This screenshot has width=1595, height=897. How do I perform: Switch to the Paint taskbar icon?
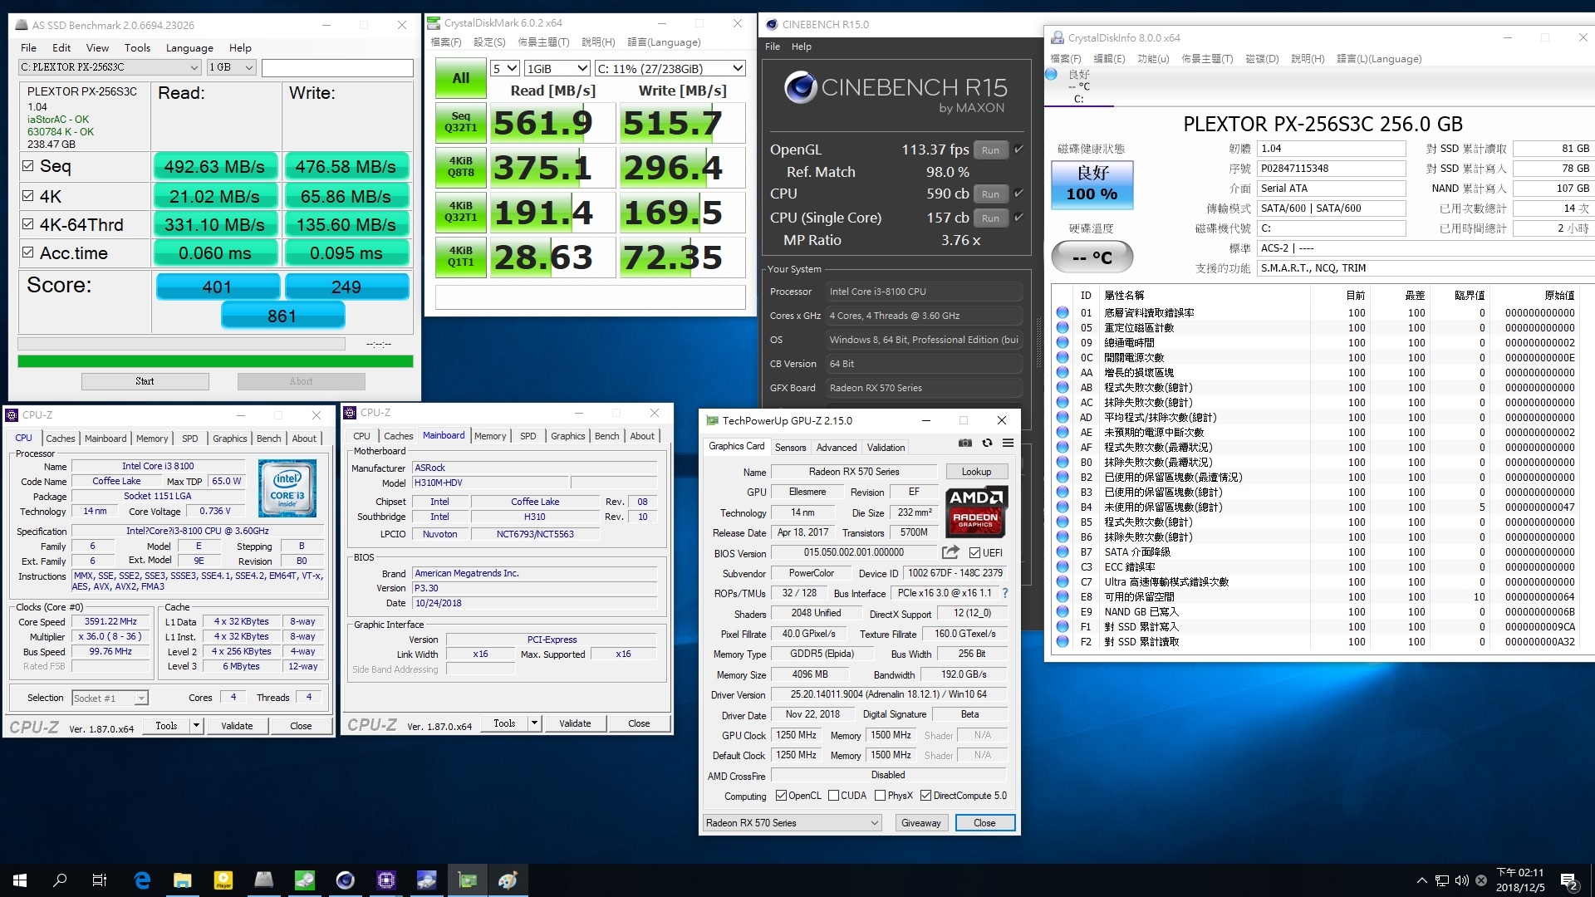pyautogui.click(x=508, y=880)
